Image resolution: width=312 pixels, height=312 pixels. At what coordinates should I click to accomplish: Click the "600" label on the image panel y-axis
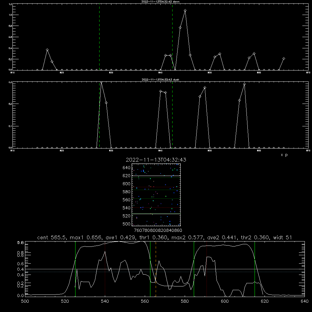[127, 184]
